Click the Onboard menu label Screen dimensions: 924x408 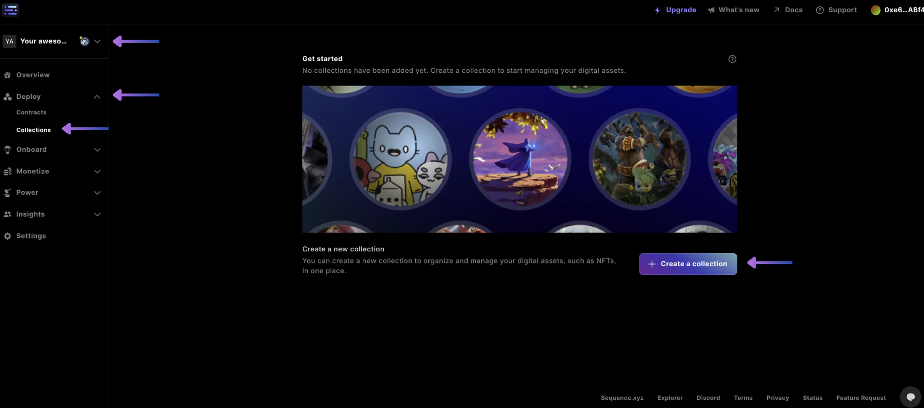pyautogui.click(x=31, y=150)
